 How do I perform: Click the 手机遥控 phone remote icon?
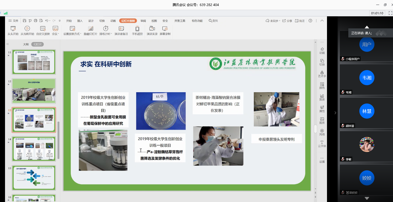pyautogui.click(x=137, y=30)
